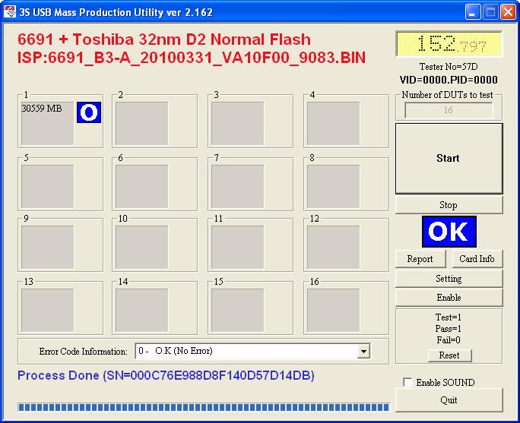The width and height of the screenshot is (520, 423).
Task: Toggle the Enable SOUND checkbox
Action: click(x=408, y=383)
